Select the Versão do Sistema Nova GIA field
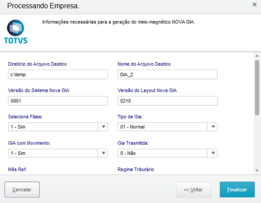Image resolution: width=261 pixels, height=203 pixels. (x=58, y=101)
